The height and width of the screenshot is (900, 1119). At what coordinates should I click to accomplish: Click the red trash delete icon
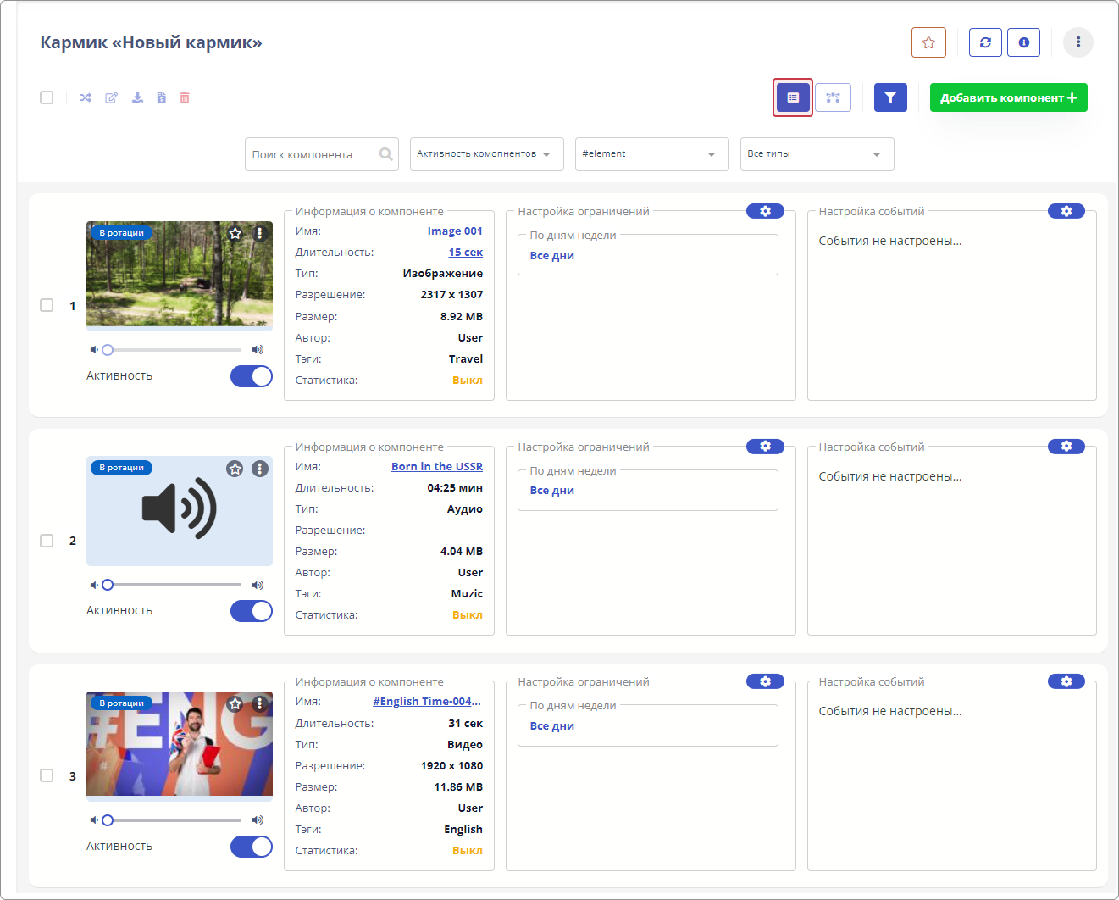click(185, 97)
